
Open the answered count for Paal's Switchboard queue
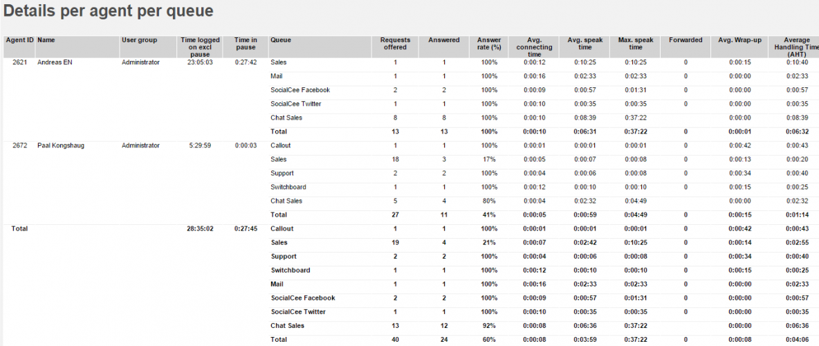443,187
